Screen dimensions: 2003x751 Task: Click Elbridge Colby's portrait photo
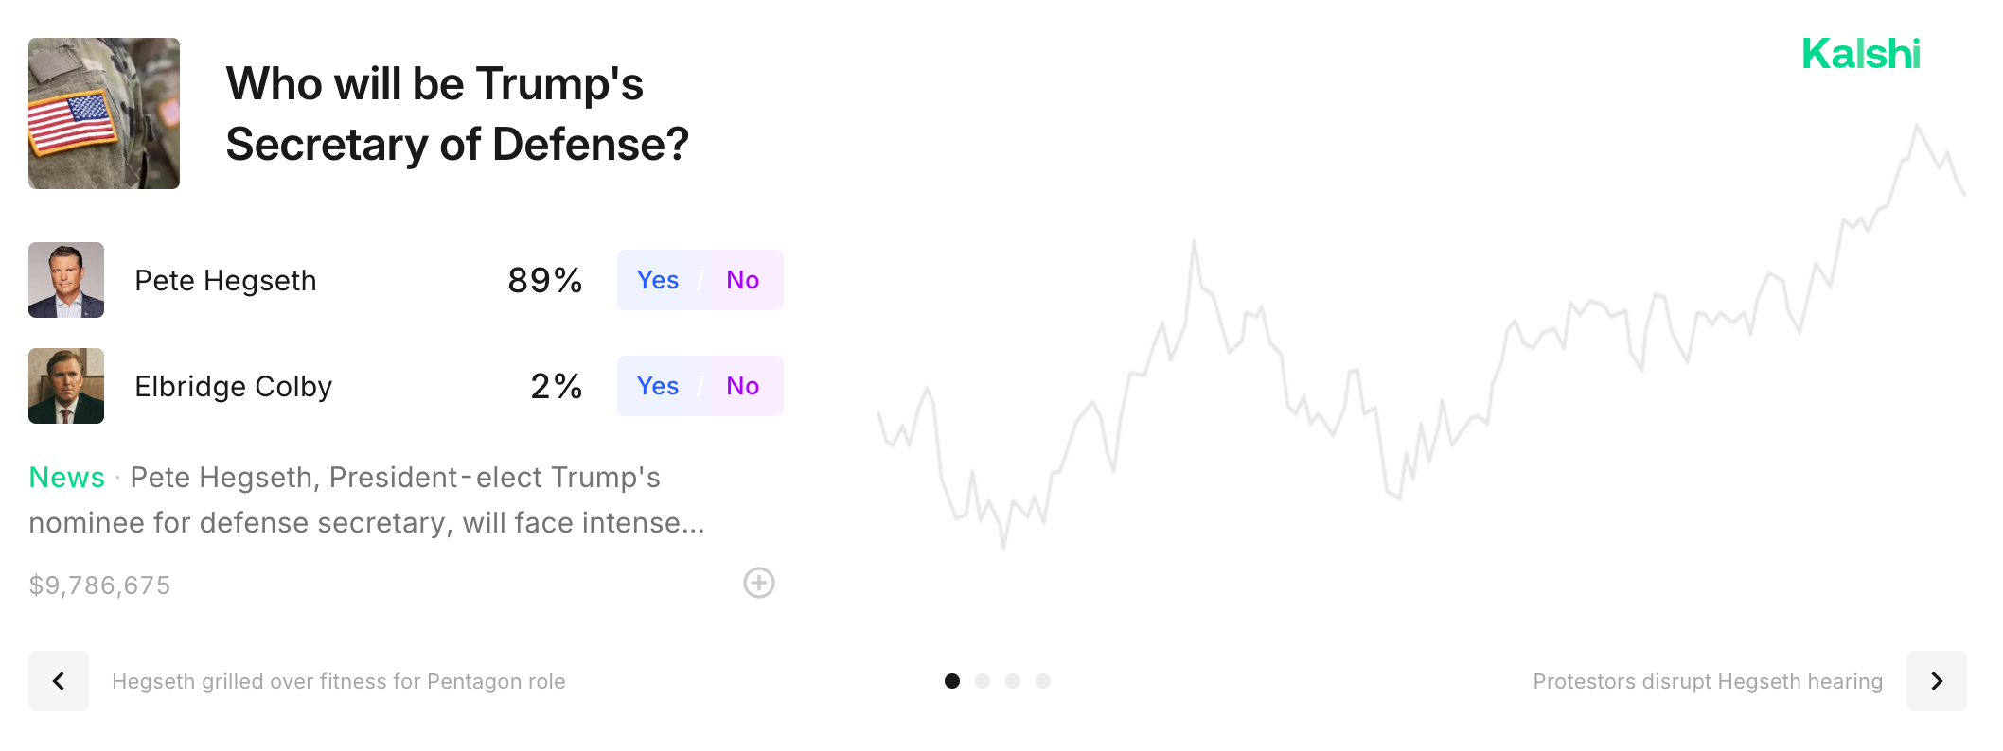[66, 386]
